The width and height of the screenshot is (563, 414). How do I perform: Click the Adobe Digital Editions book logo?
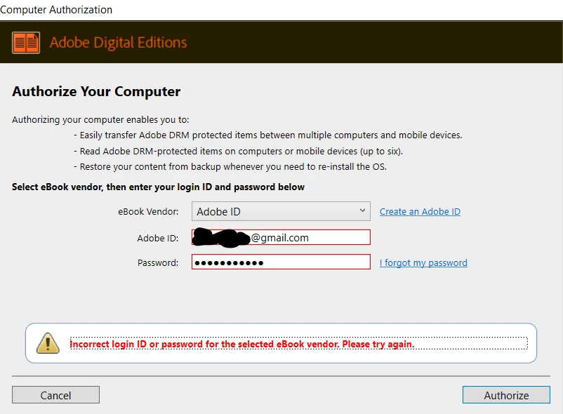tap(26, 43)
